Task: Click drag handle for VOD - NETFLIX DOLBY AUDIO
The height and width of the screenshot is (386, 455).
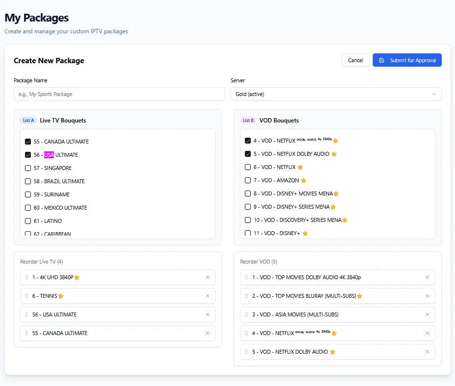Action: tap(246, 352)
